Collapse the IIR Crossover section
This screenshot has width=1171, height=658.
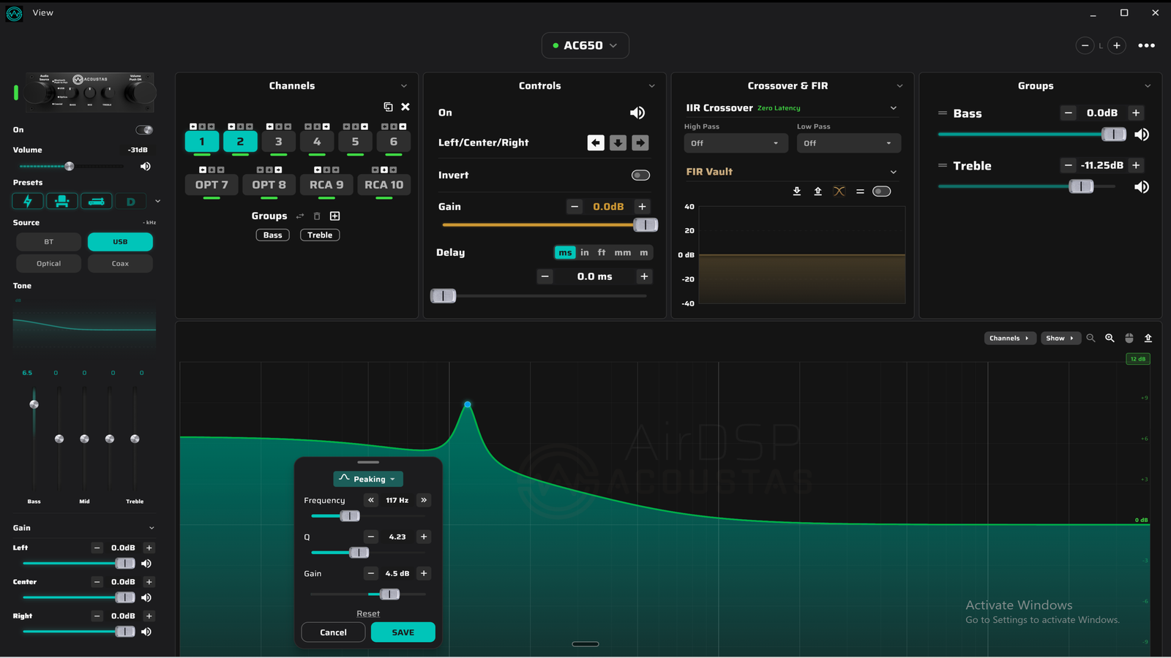click(894, 108)
